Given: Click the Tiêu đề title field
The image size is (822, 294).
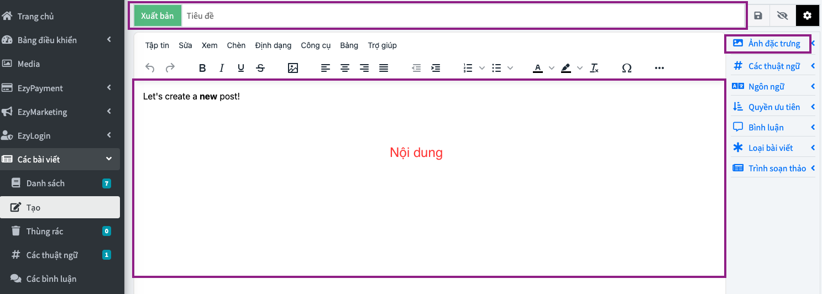Looking at the screenshot, I should [463, 16].
